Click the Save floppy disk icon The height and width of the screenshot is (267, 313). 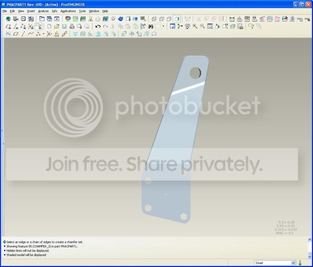[x=64, y=26]
